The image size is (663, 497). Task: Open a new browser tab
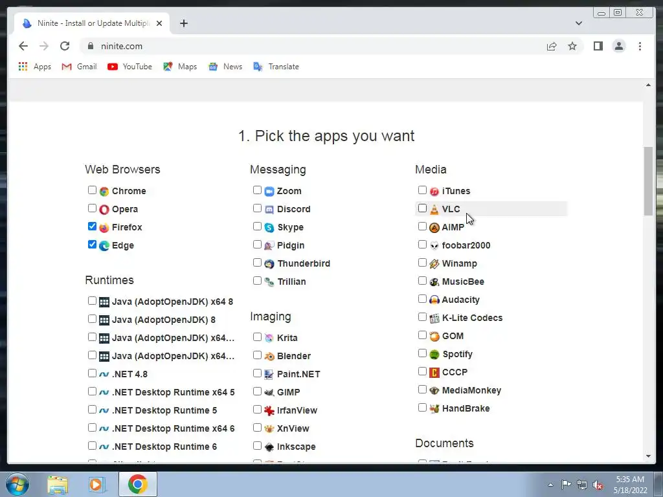click(x=183, y=23)
